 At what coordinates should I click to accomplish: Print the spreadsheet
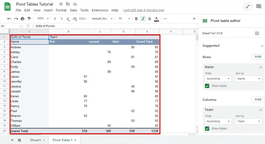(23, 19)
